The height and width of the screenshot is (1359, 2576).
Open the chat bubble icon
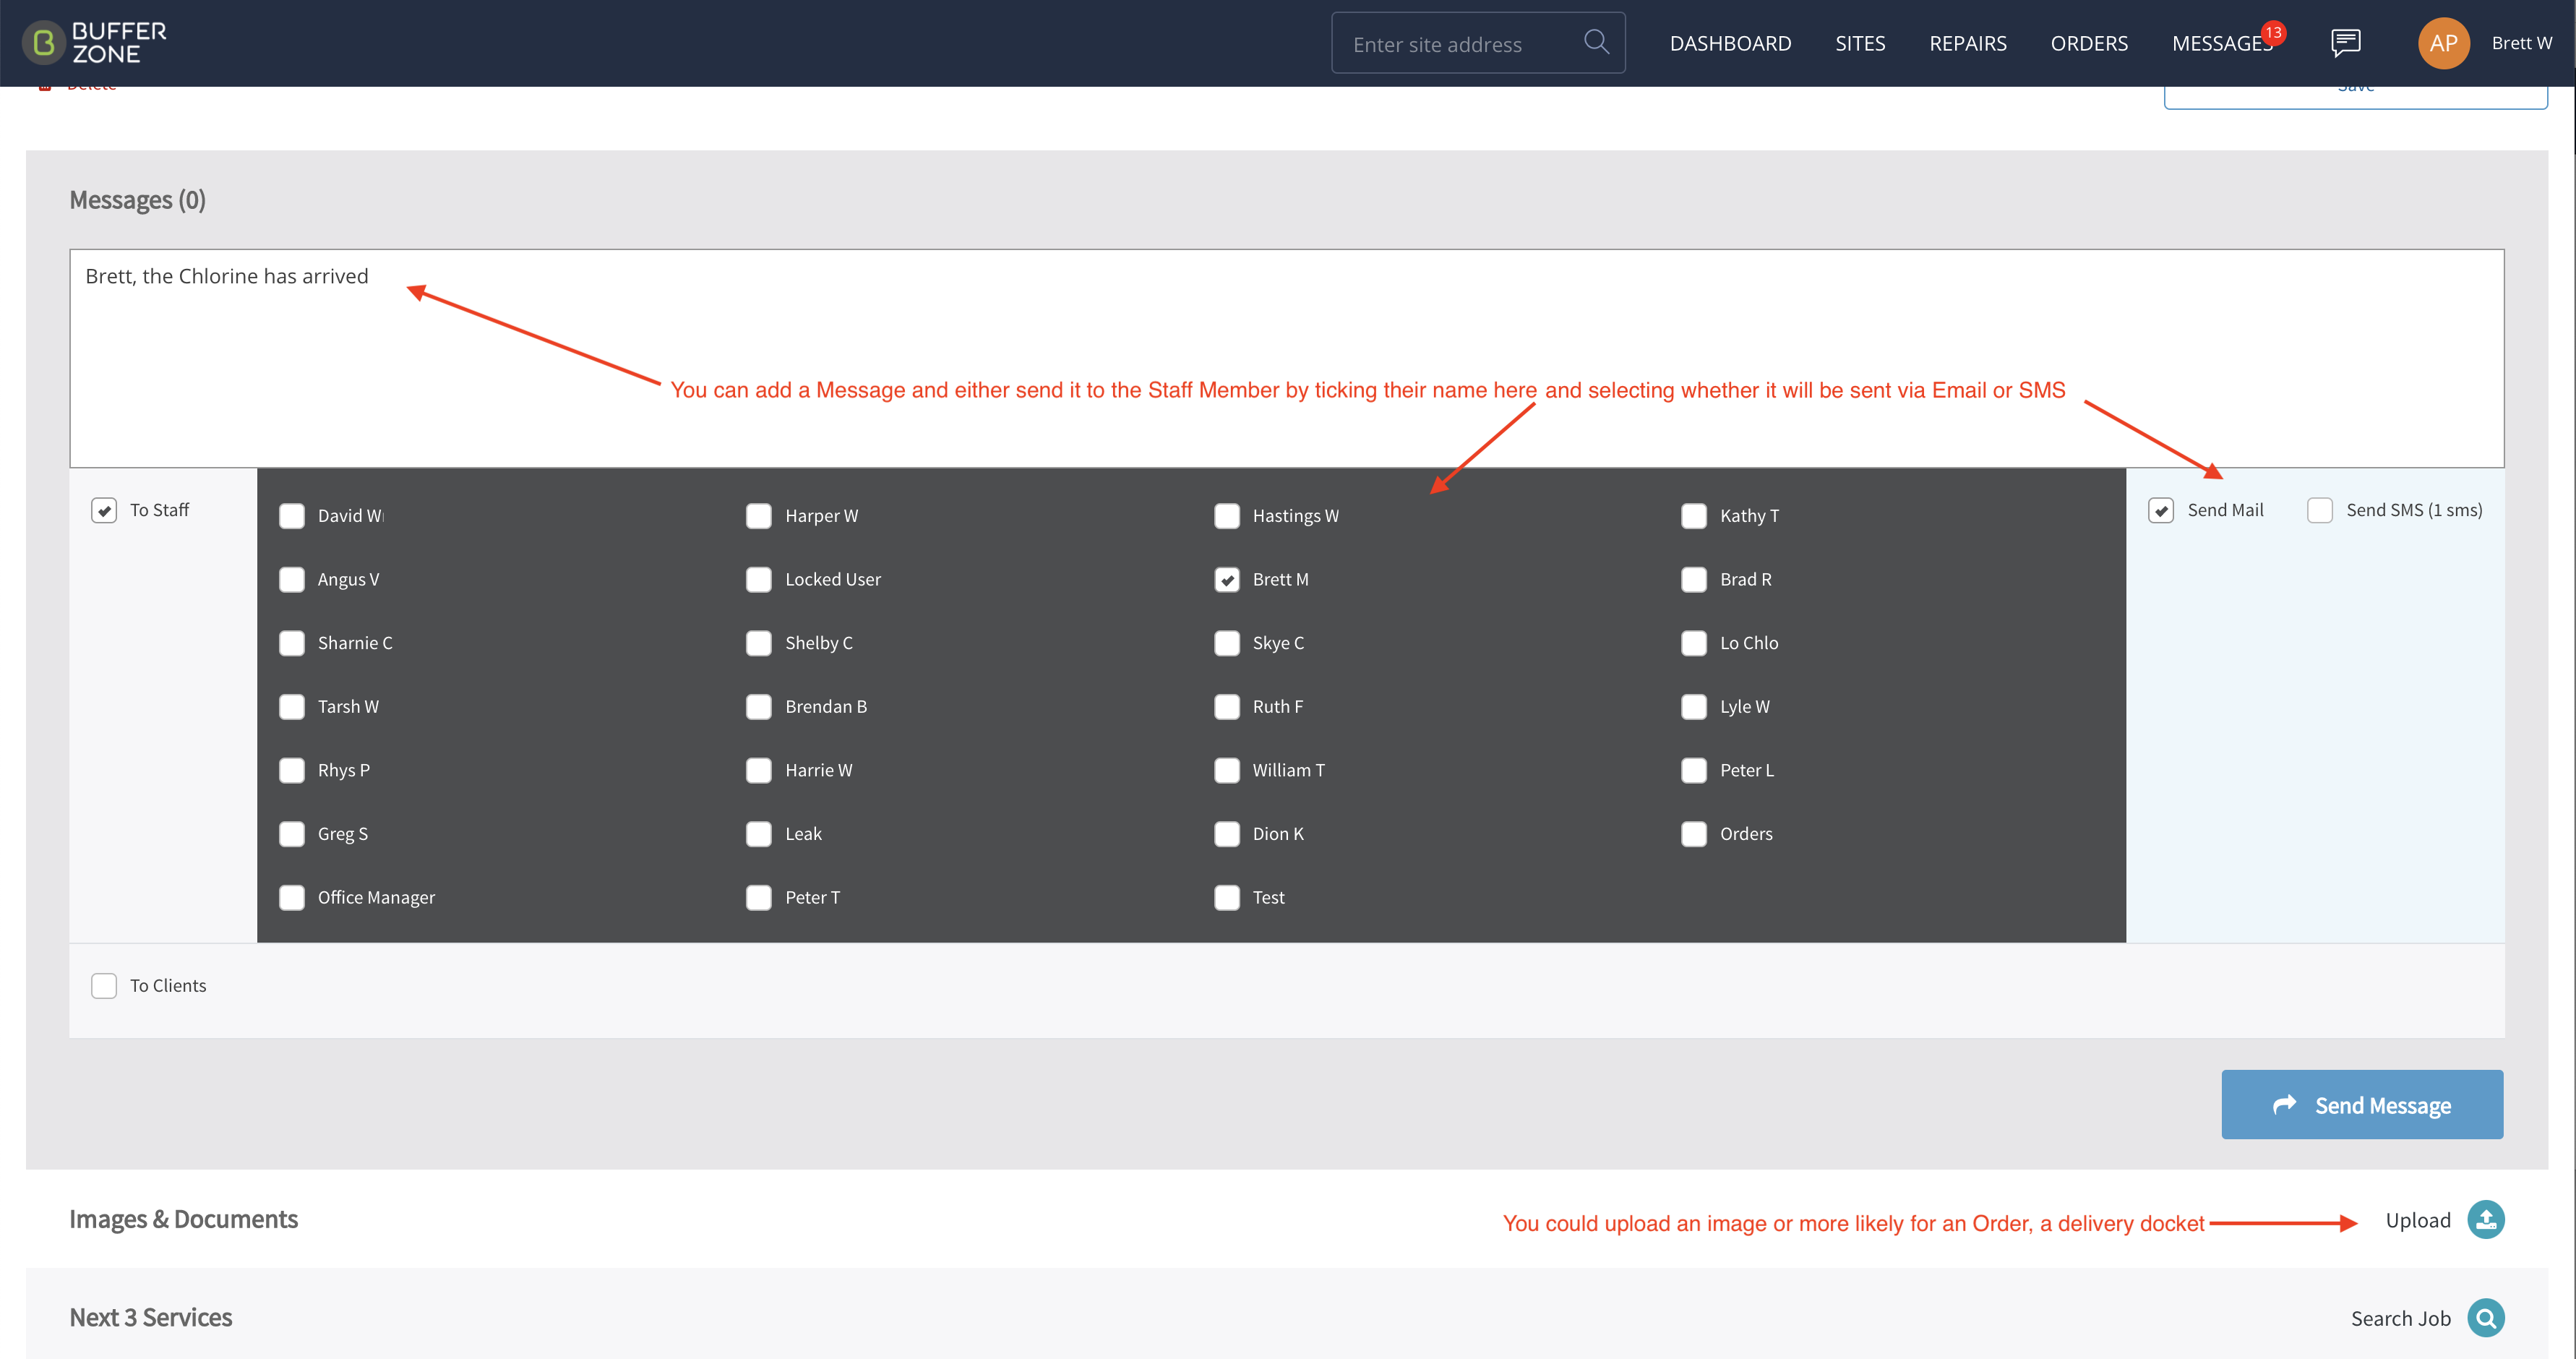(2345, 43)
